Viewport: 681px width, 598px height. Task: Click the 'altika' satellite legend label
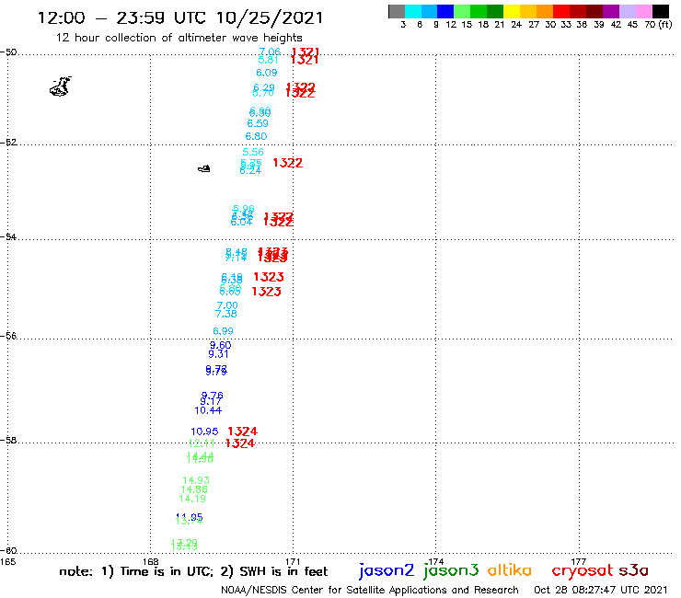510,569
